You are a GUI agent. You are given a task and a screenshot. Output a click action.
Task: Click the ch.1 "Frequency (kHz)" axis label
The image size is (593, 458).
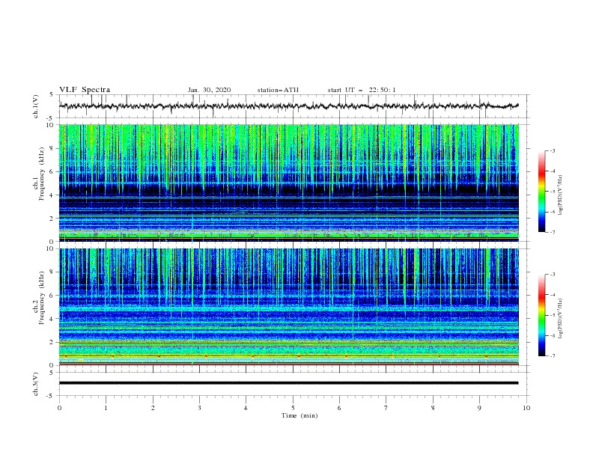click(42, 174)
